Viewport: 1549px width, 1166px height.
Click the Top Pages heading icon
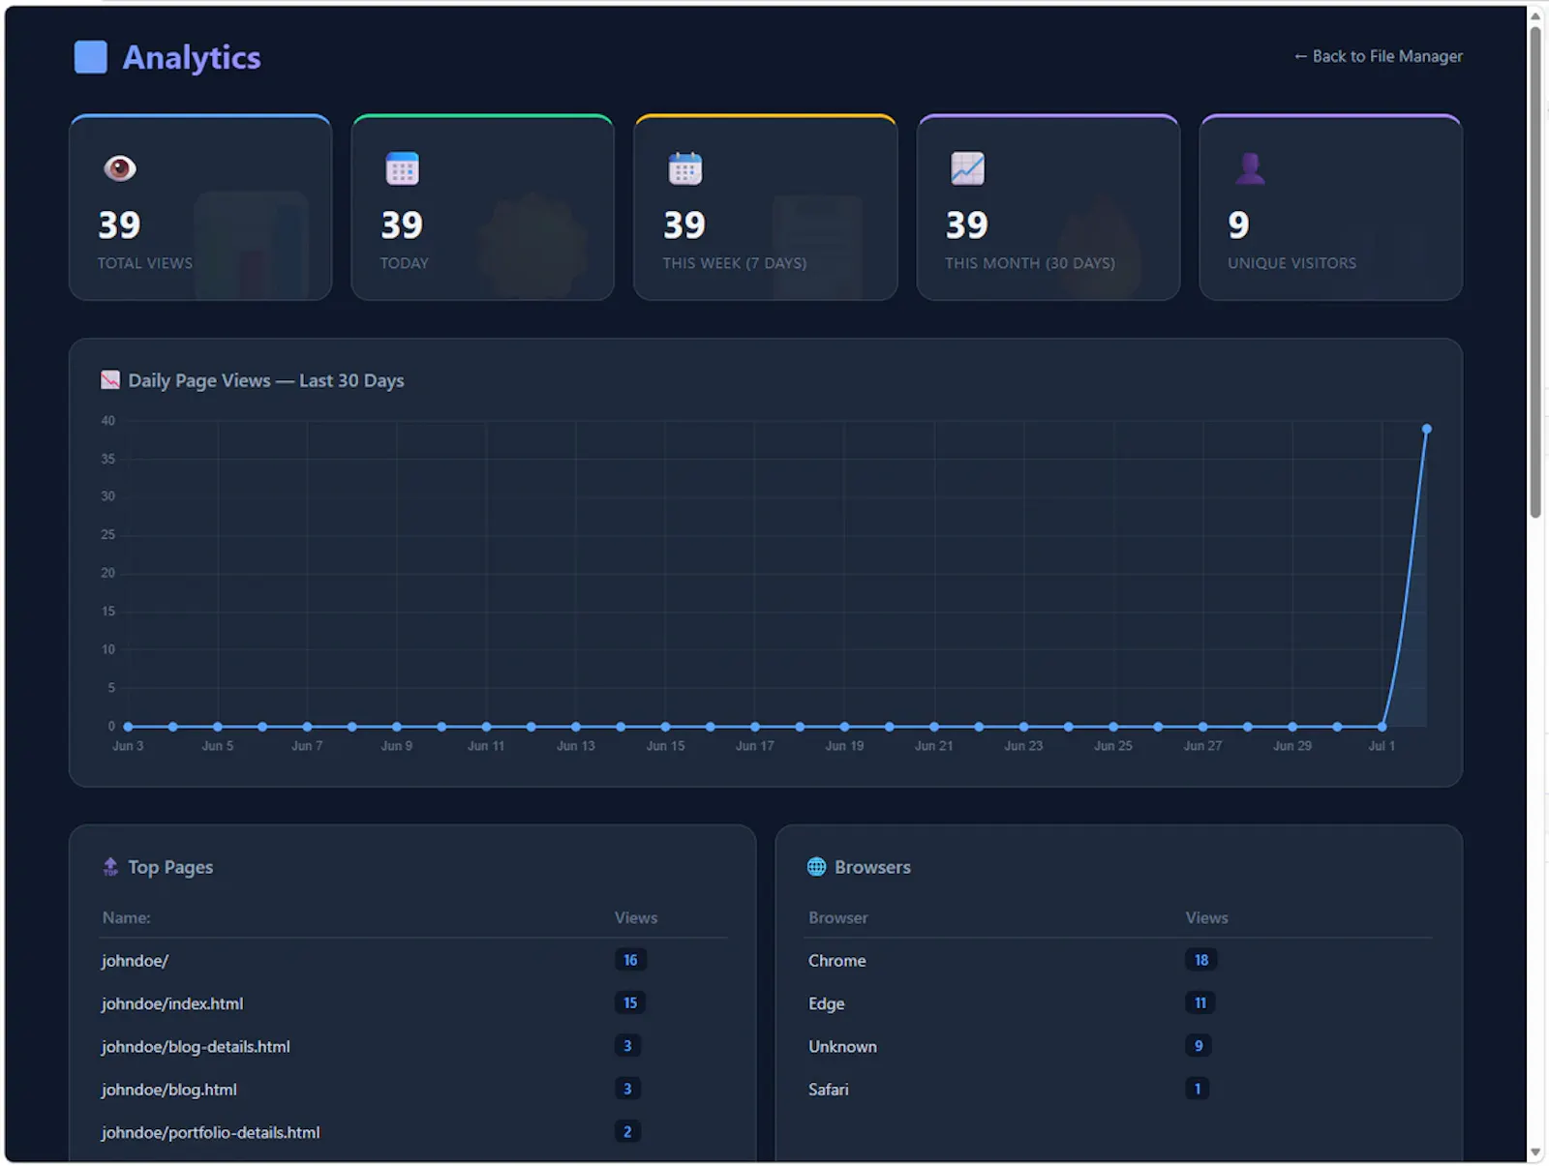coord(110,867)
